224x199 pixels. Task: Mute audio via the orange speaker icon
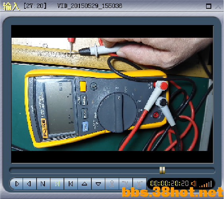tap(194, 184)
